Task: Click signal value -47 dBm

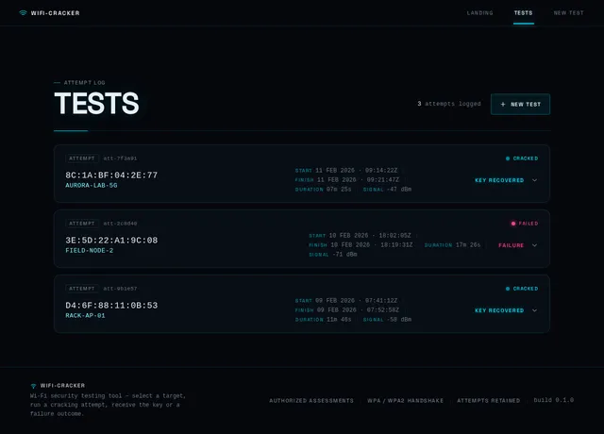Action: click(399, 190)
